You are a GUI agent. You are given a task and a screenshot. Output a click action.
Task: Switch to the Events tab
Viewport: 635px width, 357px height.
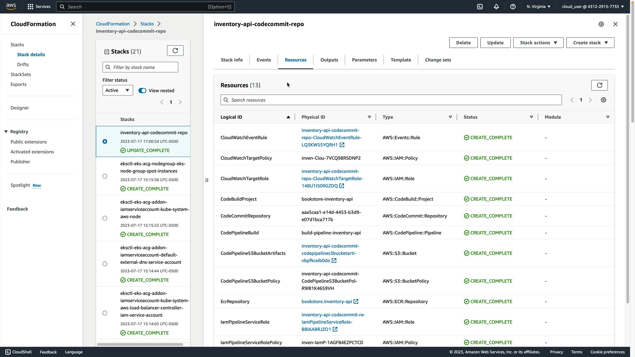coord(264,60)
